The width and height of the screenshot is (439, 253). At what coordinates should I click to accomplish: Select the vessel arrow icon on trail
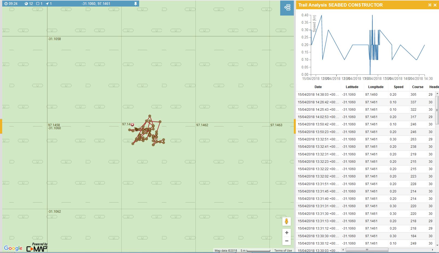136,129
